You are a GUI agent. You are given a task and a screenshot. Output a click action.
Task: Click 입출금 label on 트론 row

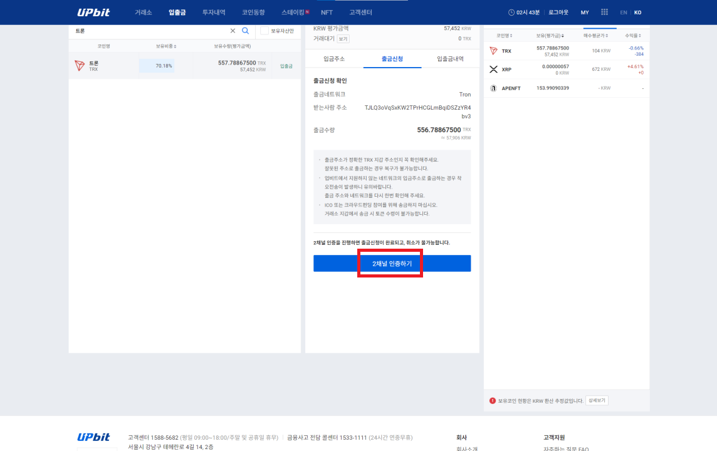[286, 66]
